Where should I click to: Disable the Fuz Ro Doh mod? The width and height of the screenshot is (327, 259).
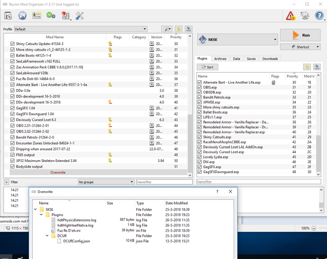(x=12, y=79)
